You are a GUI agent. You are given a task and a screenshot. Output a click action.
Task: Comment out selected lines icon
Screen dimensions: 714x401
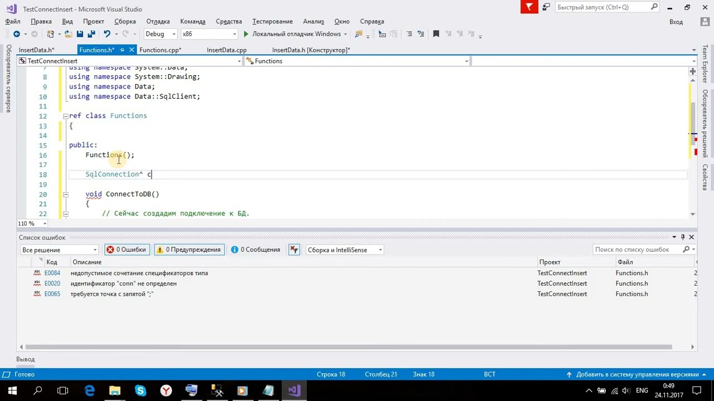[x=409, y=34]
